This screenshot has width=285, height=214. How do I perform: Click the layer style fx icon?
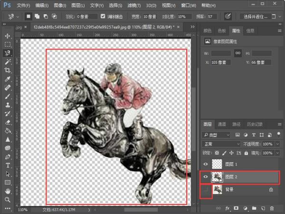pos(228,208)
